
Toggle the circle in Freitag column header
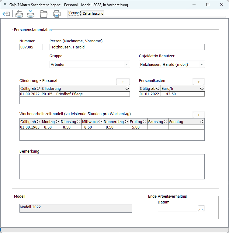[144, 122]
